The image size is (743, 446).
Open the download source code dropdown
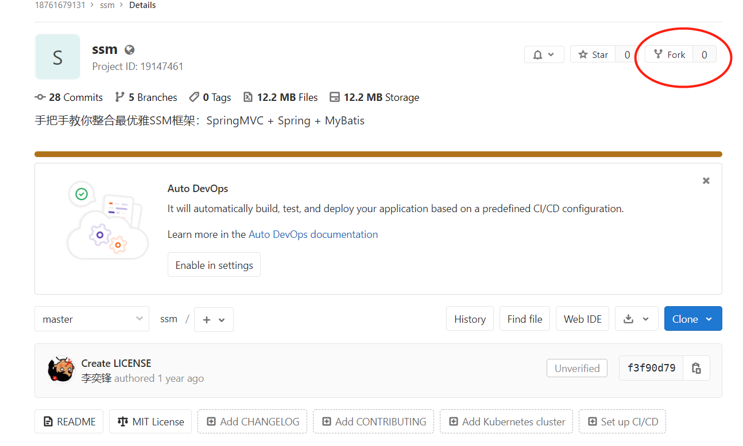click(x=636, y=319)
